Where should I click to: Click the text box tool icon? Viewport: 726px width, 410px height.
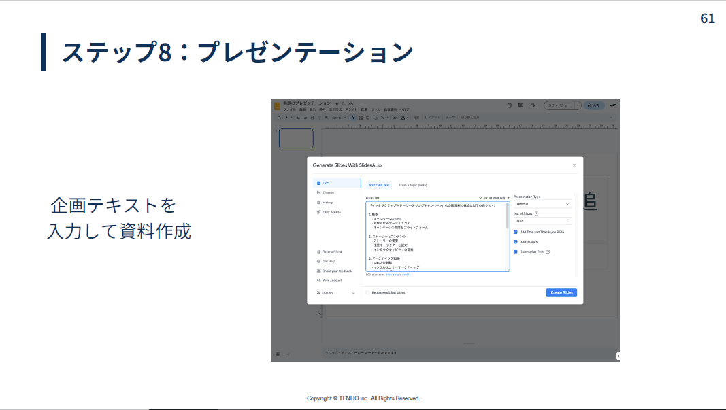[361, 118]
